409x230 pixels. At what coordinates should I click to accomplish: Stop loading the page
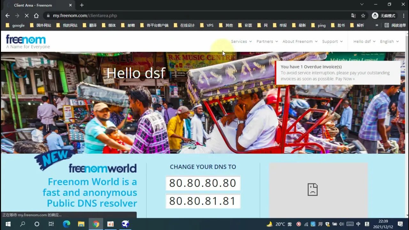pos(27,16)
